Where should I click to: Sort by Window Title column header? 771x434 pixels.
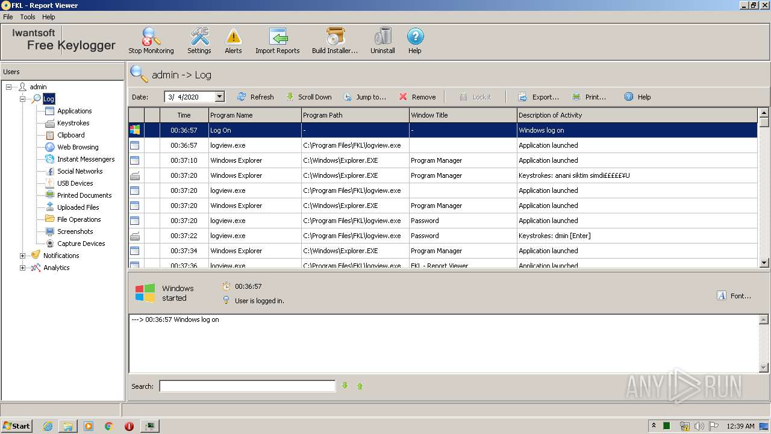(x=463, y=115)
